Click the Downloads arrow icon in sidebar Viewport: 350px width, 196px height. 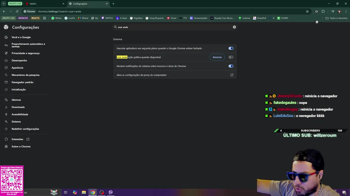[6, 107]
